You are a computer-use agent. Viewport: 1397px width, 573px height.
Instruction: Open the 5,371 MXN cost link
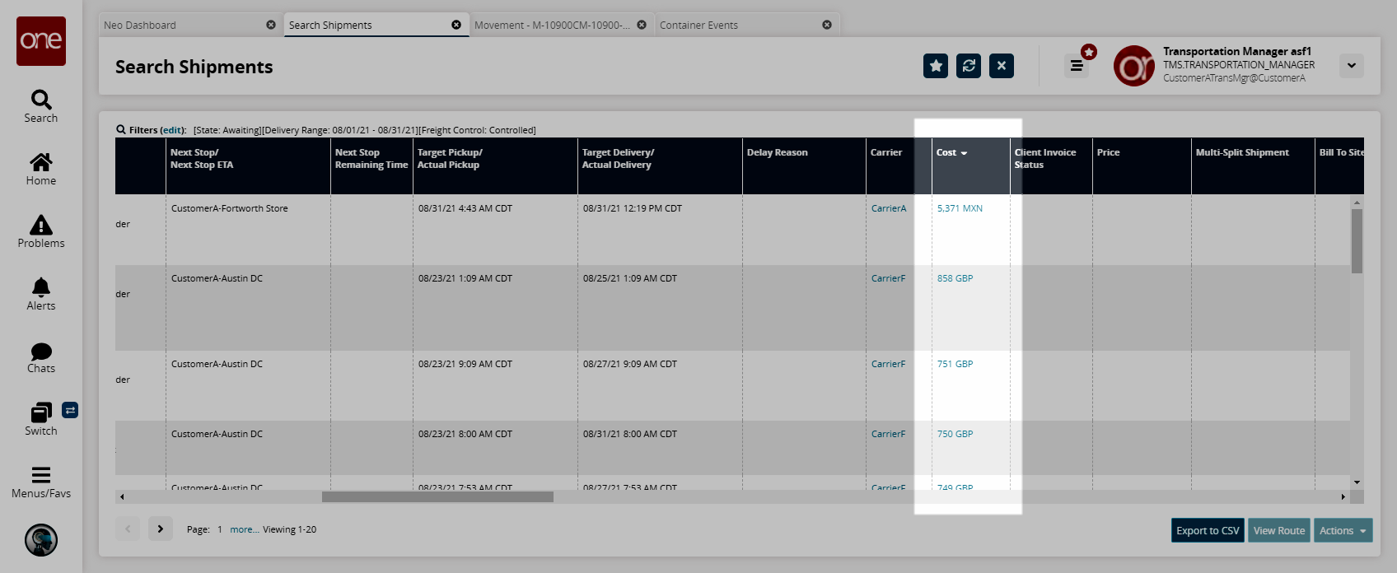click(960, 208)
